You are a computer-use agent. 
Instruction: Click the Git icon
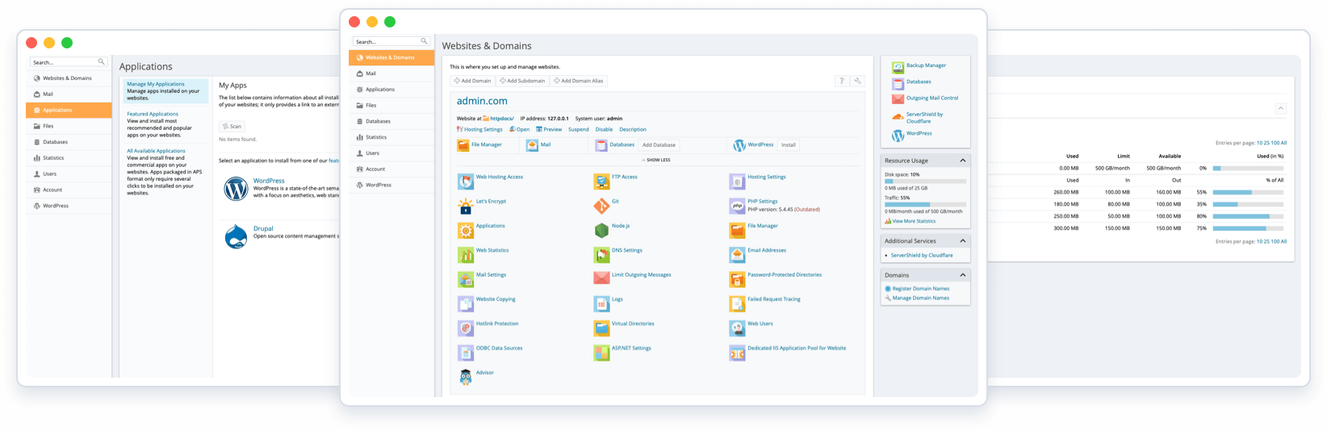click(x=601, y=206)
